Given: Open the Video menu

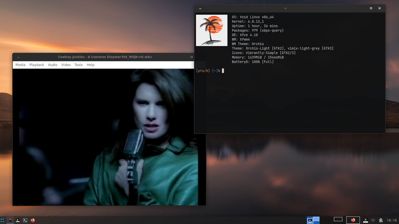Looking at the screenshot, I should click(x=66, y=65).
